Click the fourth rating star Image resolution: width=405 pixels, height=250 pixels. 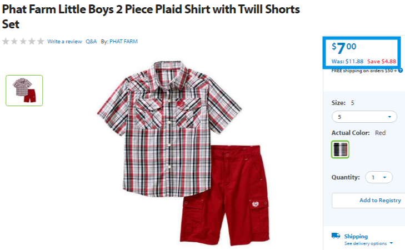(32, 41)
